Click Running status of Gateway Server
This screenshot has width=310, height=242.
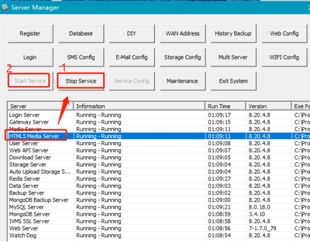[x=99, y=122]
